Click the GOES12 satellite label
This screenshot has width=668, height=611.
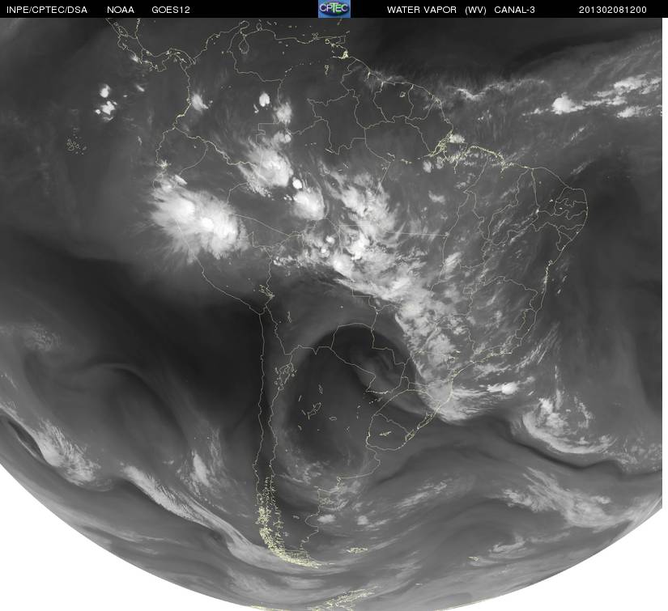click(171, 11)
